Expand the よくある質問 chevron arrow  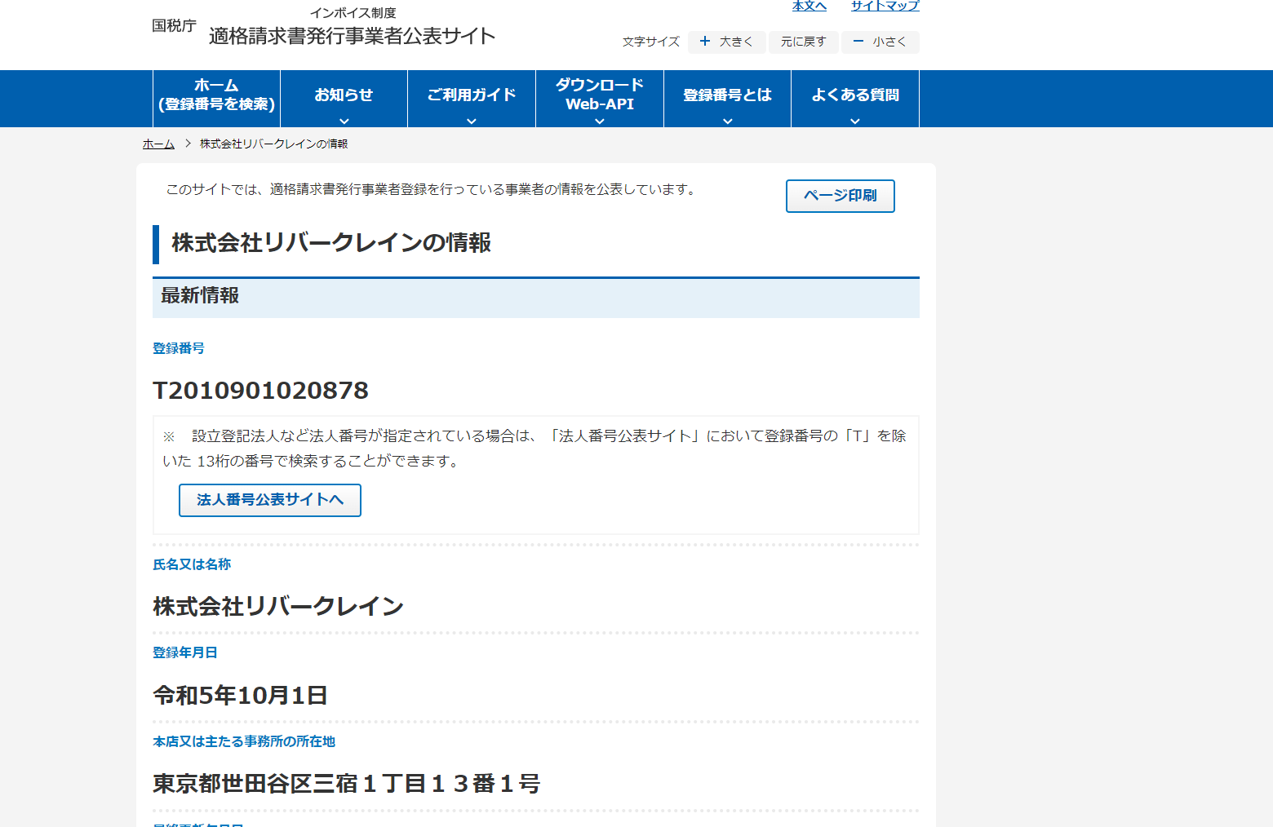(x=855, y=121)
